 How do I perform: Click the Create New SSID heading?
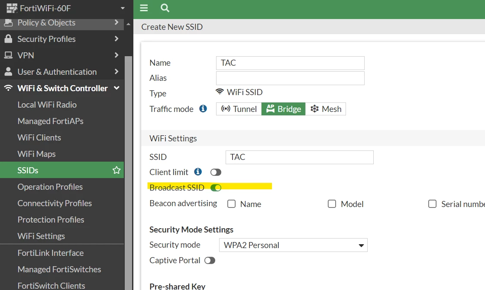tap(172, 27)
